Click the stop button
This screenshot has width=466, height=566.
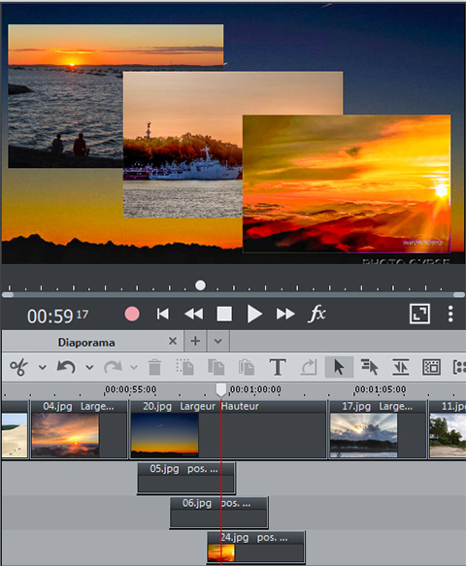click(224, 314)
